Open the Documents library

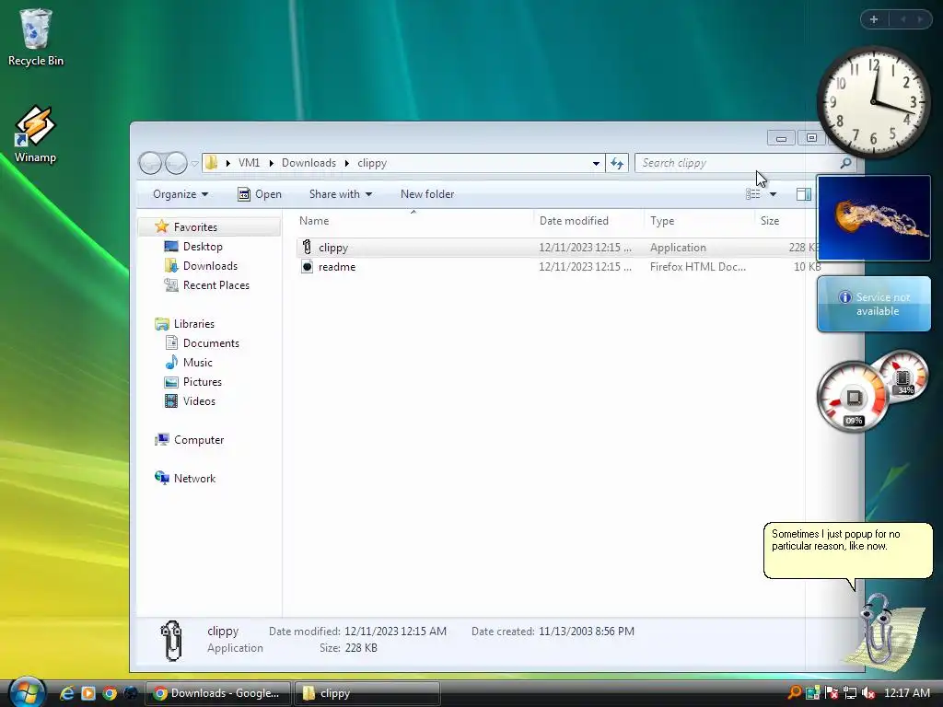211,343
